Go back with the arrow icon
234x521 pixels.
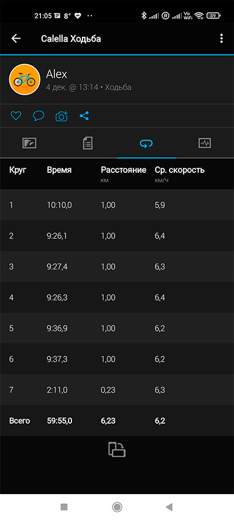tap(16, 39)
